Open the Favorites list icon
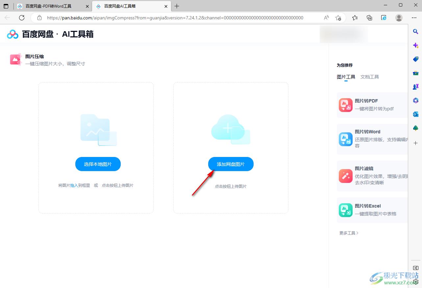422x288 pixels. point(355,18)
